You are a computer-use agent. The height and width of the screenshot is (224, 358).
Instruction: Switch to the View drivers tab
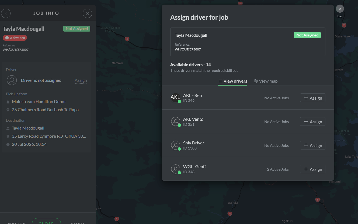[233, 81]
